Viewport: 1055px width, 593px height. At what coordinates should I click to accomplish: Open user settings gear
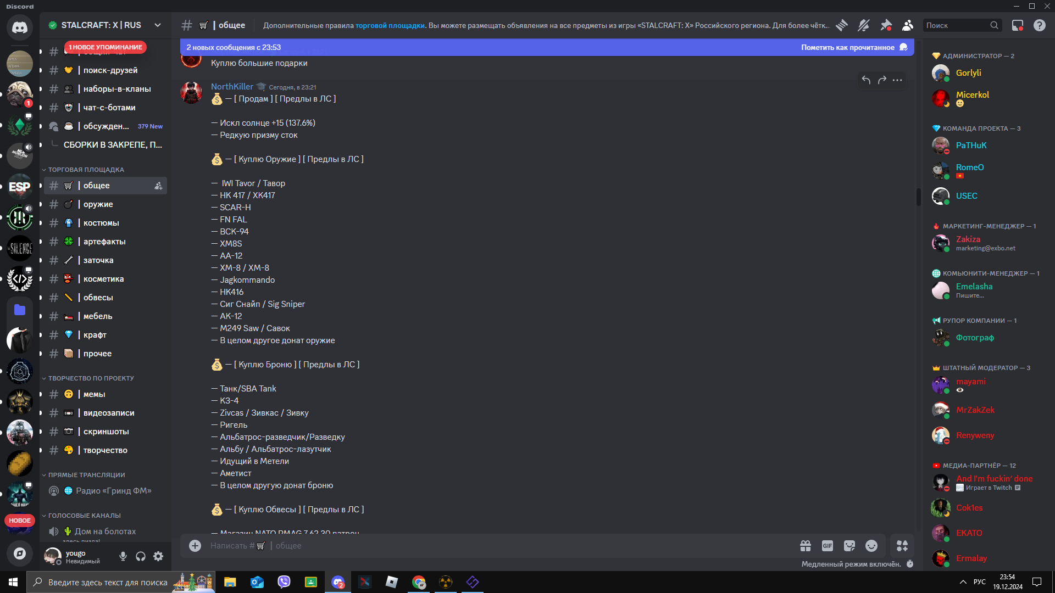[158, 557]
